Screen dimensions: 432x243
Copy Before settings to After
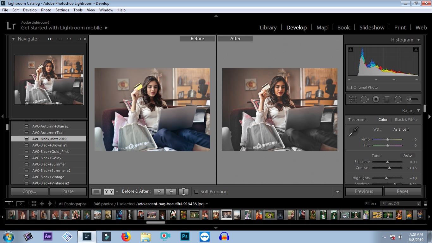point(159,191)
